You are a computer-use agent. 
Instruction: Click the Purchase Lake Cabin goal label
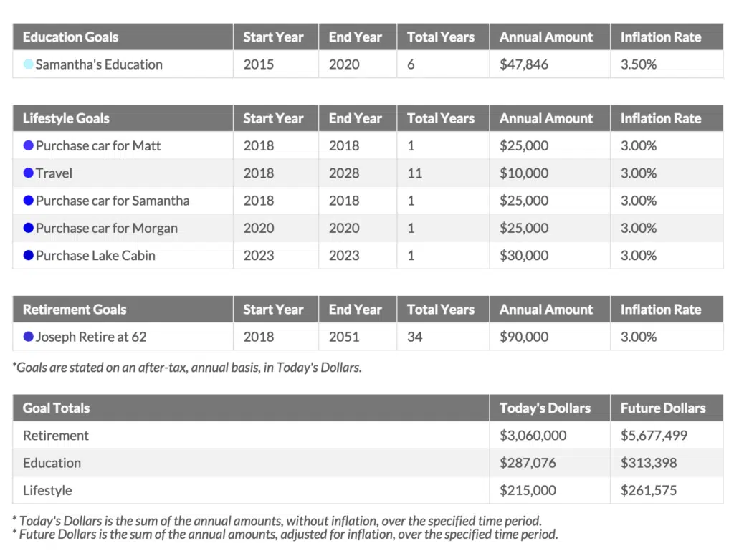click(95, 256)
